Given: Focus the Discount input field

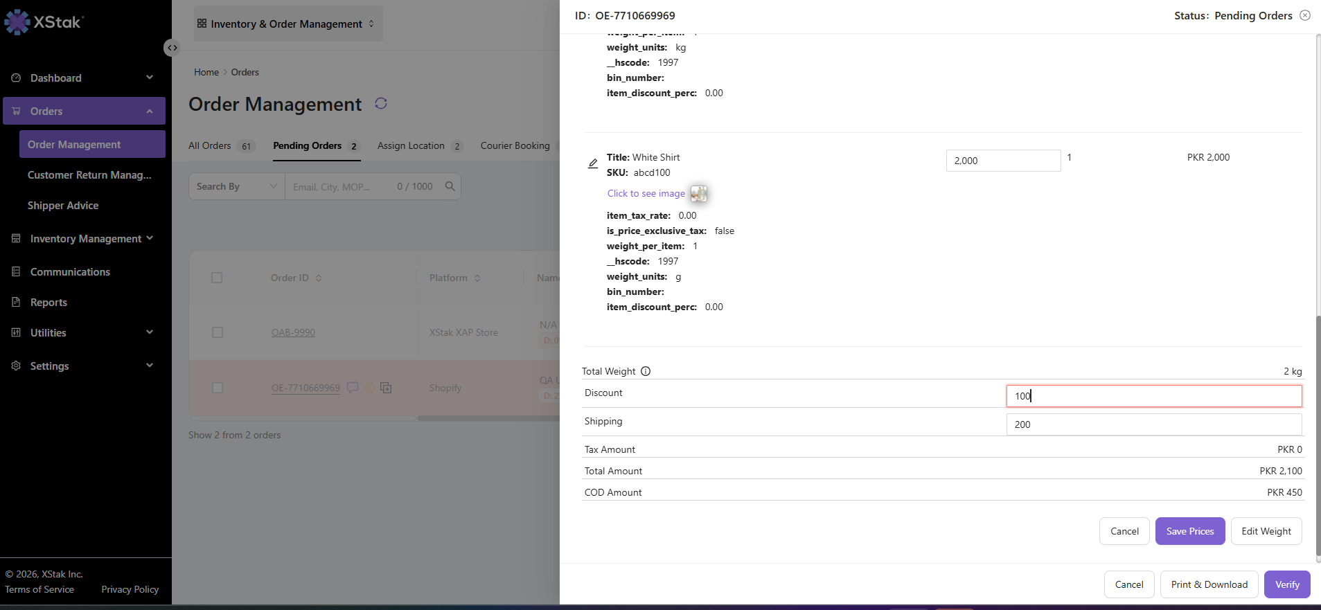Looking at the screenshot, I should click(x=1154, y=396).
